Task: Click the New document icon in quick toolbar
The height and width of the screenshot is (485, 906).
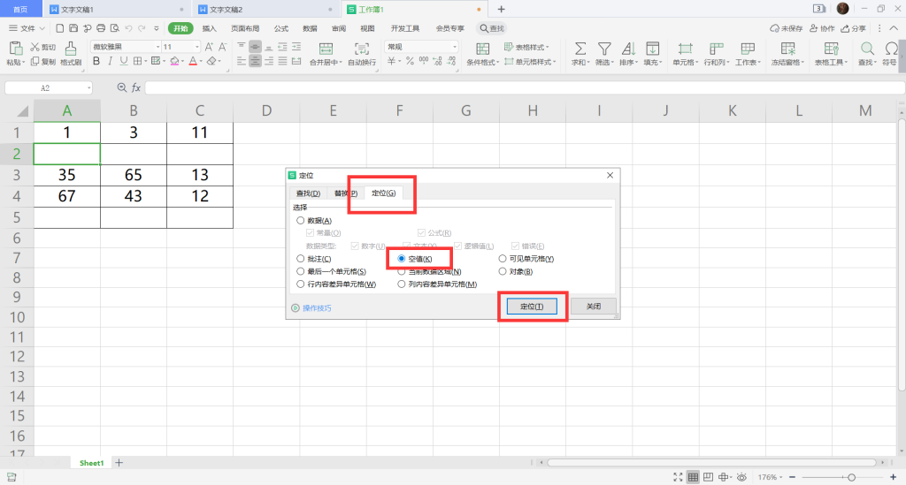Action: 60,28
